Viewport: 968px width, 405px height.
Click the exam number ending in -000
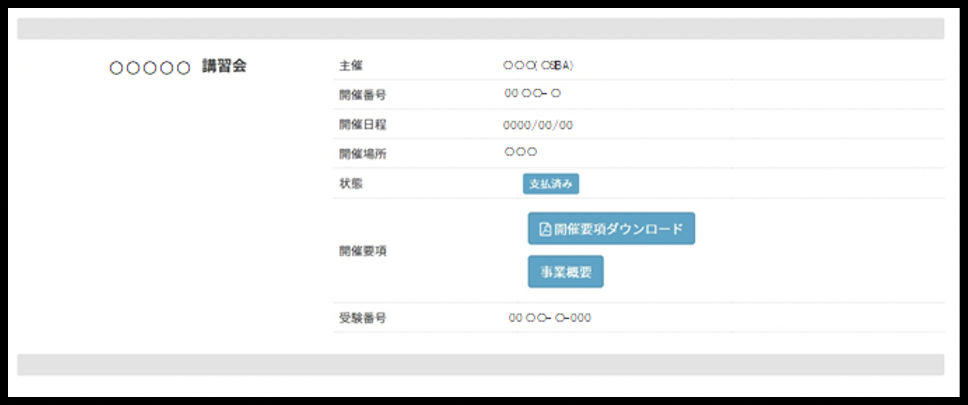coord(549,318)
